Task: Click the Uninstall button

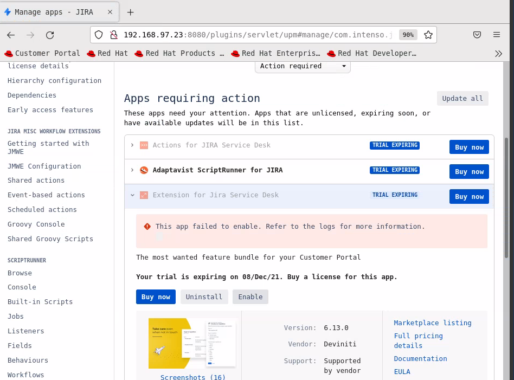Action: (x=204, y=297)
